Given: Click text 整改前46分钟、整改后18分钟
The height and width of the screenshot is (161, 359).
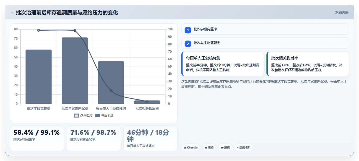Looking at the screenshot, I should point(209,65).
